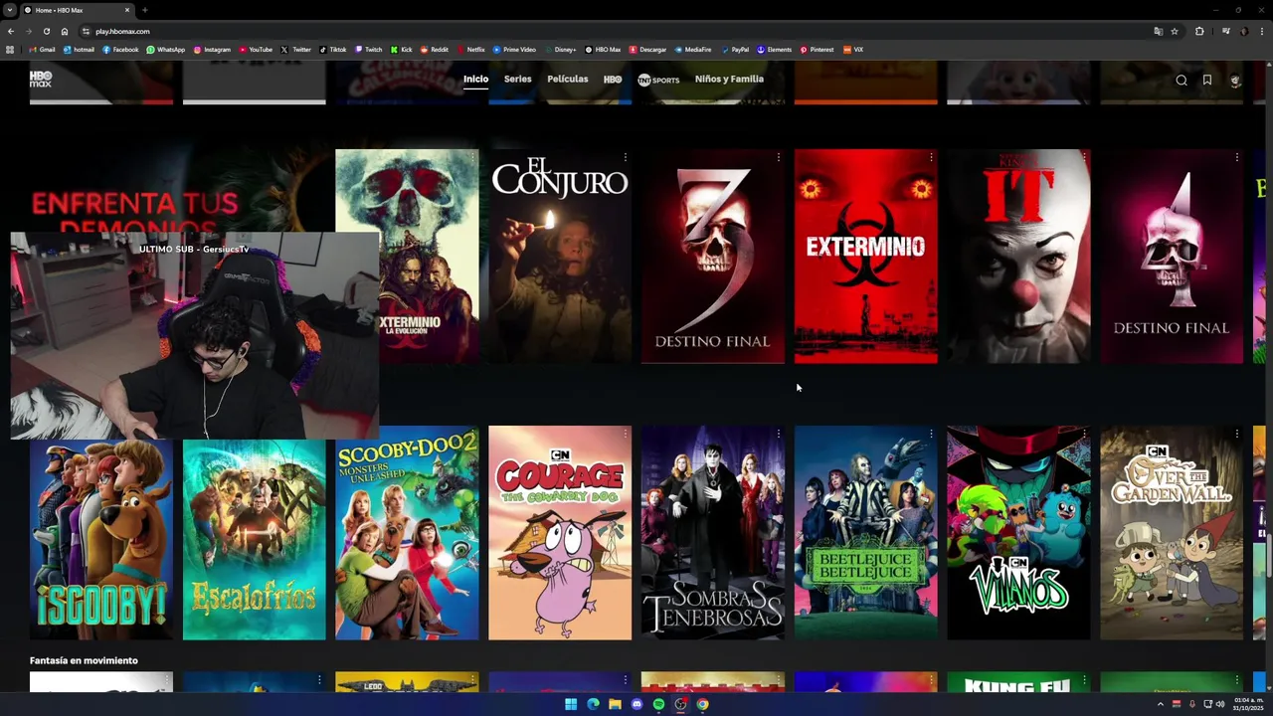
Task: Open File Explorer from taskbar
Action: point(615,704)
